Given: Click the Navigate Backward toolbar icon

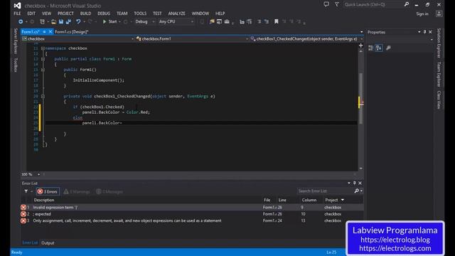Looking at the screenshot, I should click(21, 21).
